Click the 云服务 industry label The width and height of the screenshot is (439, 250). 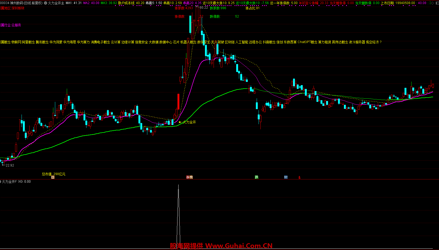16,25
